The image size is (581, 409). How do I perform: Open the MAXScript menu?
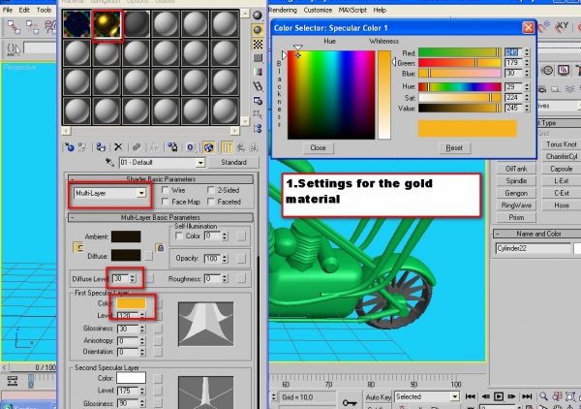click(x=352, y=10)
